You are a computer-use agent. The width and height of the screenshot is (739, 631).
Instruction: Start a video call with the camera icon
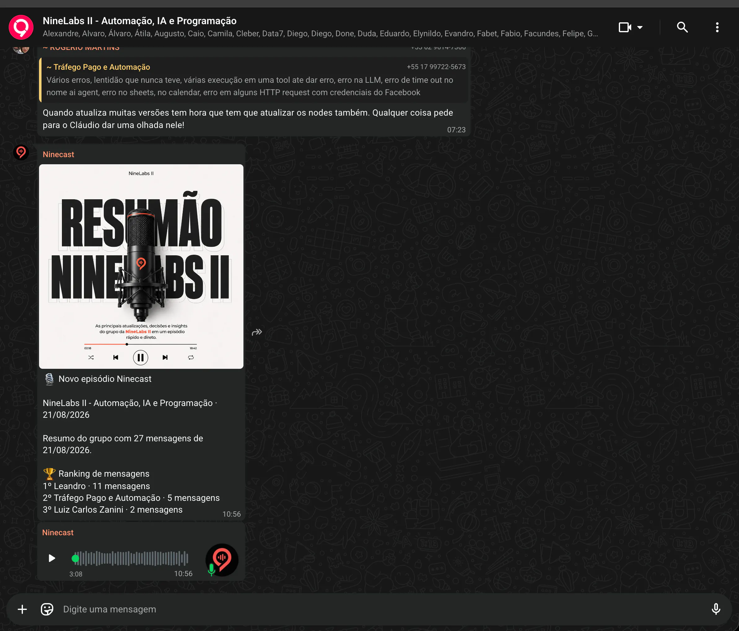625,27
